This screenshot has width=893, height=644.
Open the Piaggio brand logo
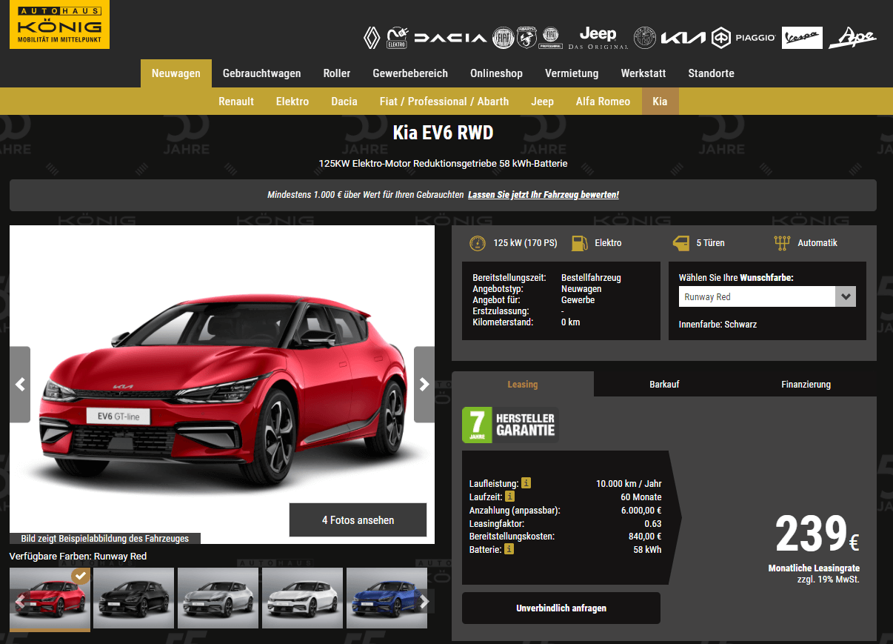743,38
